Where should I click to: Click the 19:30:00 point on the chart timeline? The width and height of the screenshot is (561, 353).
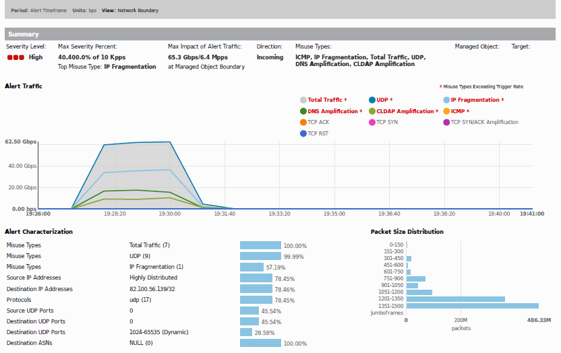[169, 213]
